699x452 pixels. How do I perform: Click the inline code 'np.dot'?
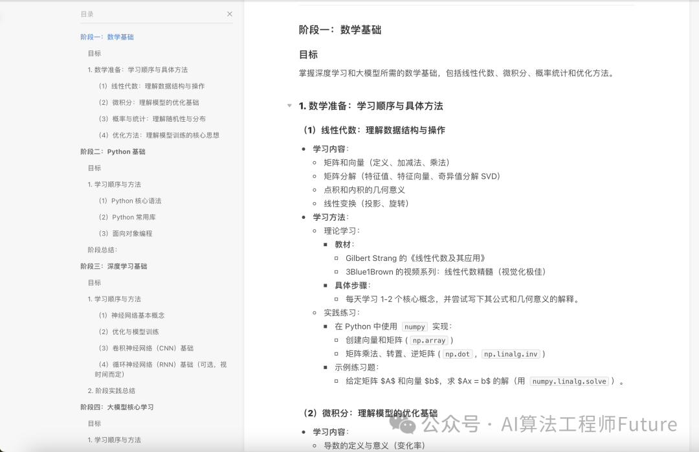(x=458, y=354)
